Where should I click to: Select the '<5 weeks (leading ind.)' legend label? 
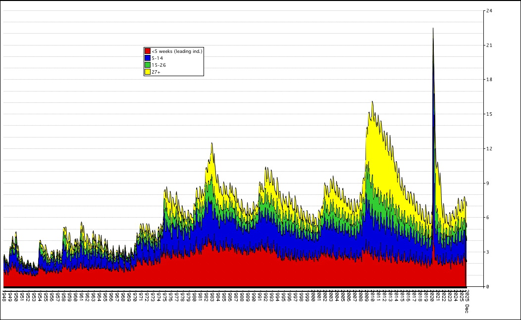tap(177, 51)
